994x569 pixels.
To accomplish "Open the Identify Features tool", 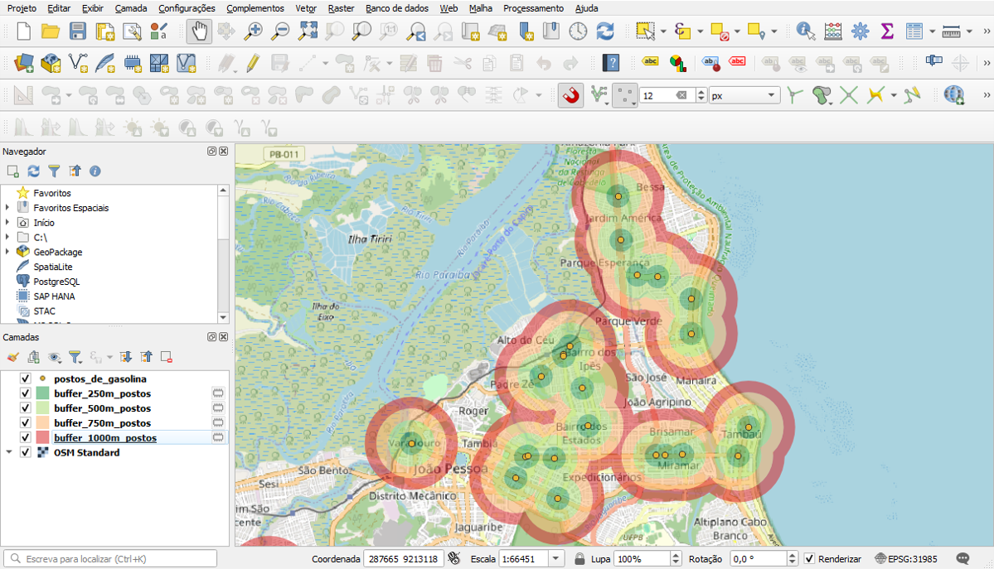I will (805, 31).
